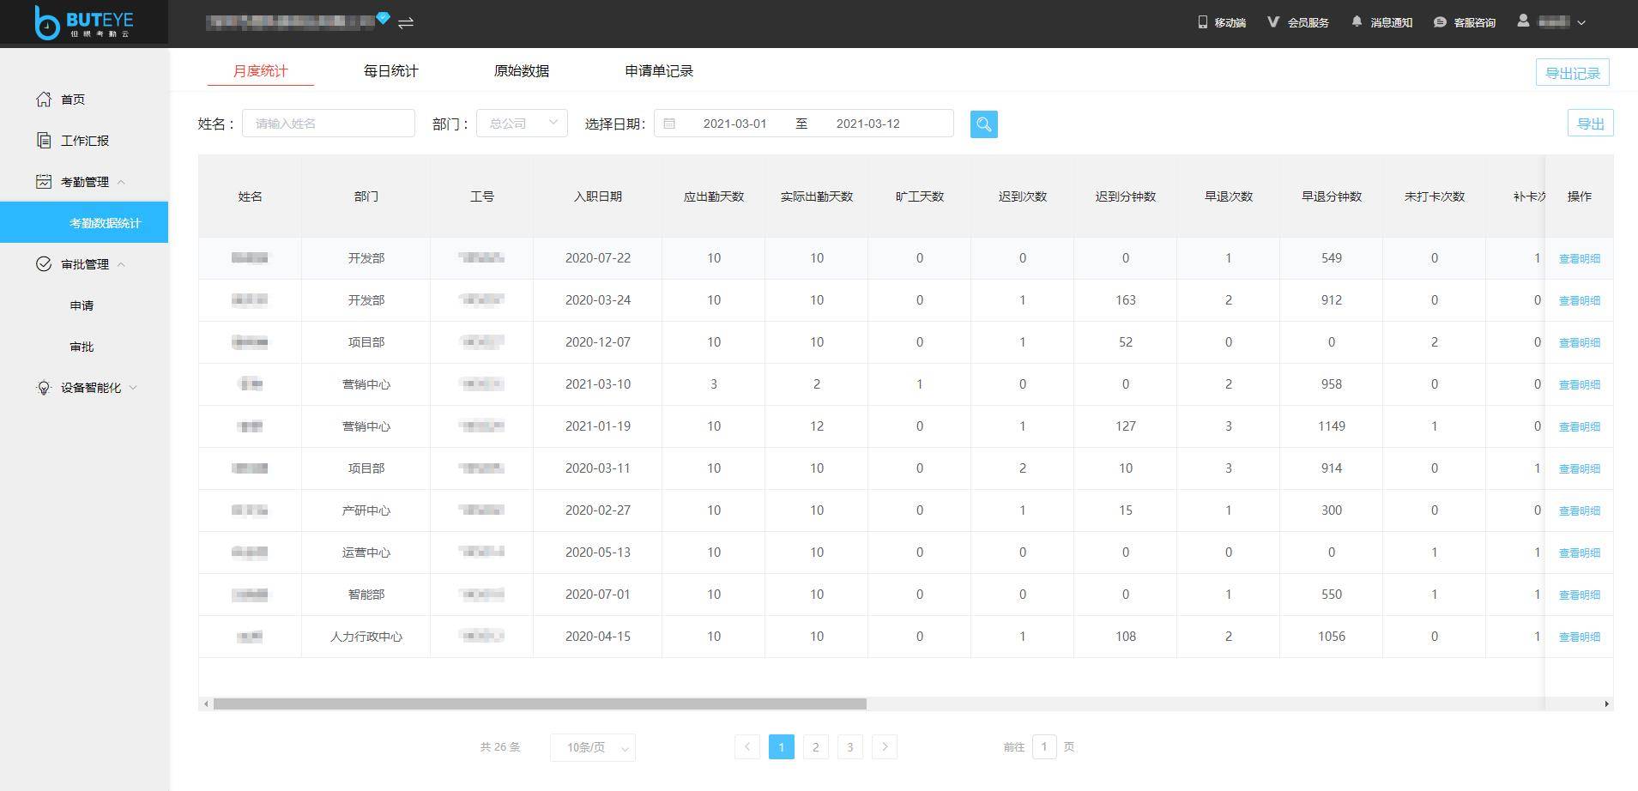
Task: Open 查看明细 for 2020-04-15 row
Action: point(1579,637)
